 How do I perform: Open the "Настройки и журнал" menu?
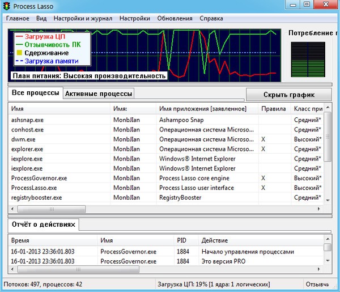click(83, 18)
